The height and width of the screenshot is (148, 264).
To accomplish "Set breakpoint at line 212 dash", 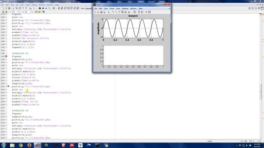I will click(x=6, y=113).
